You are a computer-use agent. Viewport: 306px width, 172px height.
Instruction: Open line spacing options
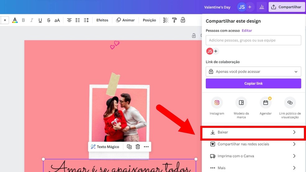86,20
